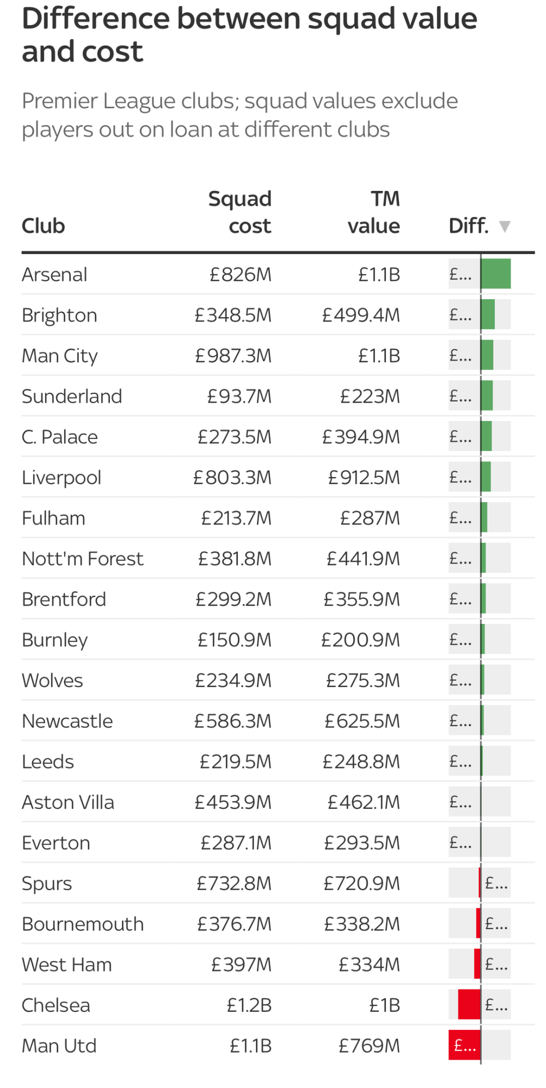546x1088 pixels.
Task: Click Man Utd's red difference bar
Action: [464, 1045]
